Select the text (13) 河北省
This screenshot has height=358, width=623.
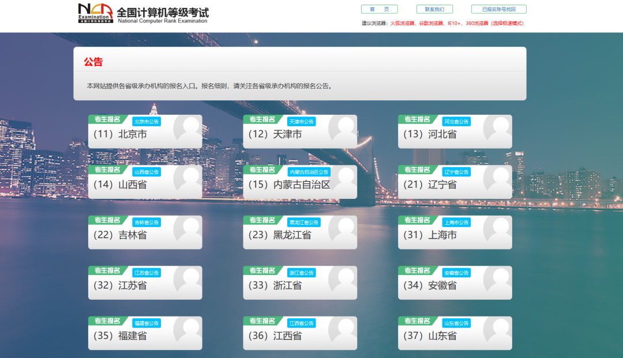(430, 134)
